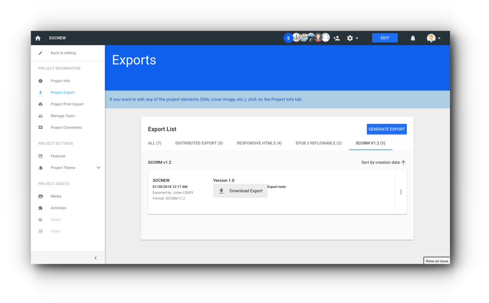Open Project Comments
The height and width of the screenshot is (303, 489).
66,128
